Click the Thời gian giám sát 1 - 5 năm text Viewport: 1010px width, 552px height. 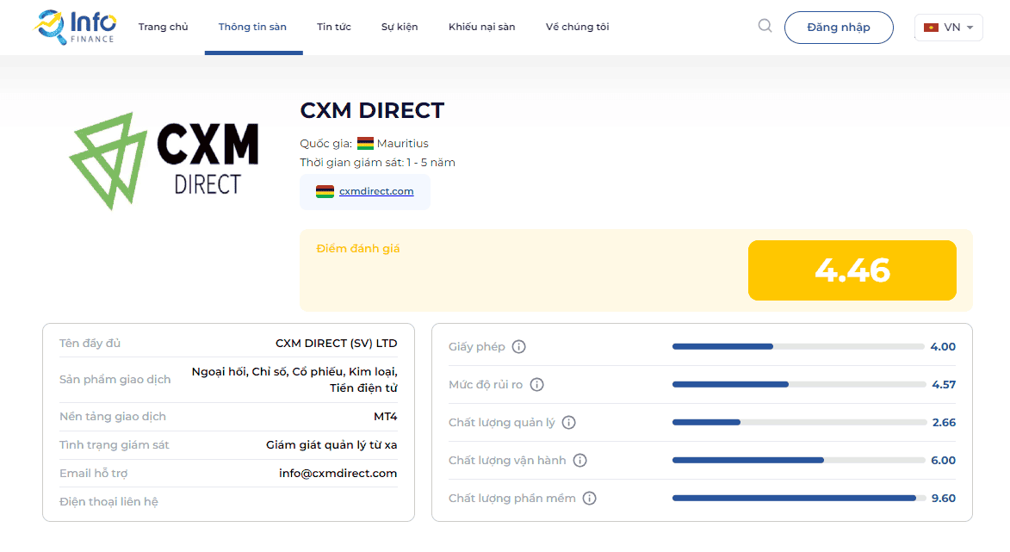pos(377,163)
